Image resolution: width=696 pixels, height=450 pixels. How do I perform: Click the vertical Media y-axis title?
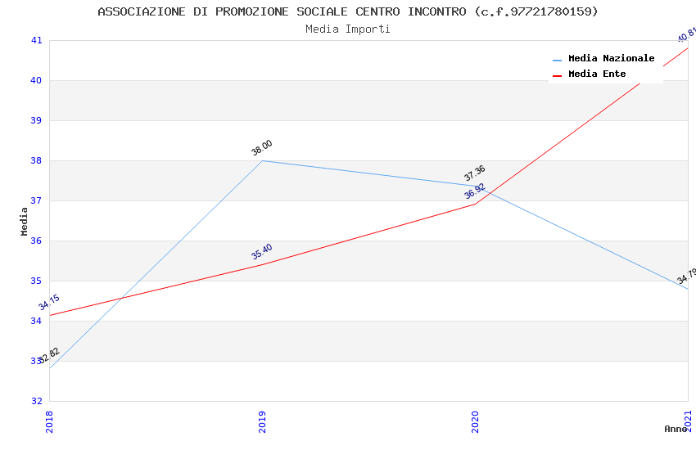pos(25,221)
